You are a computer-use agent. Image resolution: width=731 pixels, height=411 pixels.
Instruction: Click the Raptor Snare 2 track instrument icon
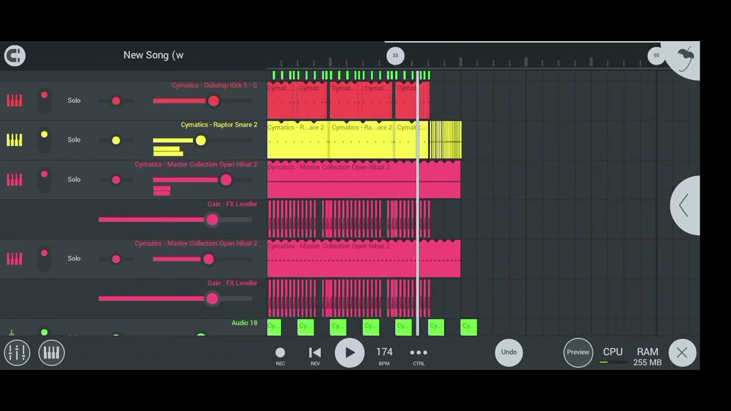click(14, 140)
